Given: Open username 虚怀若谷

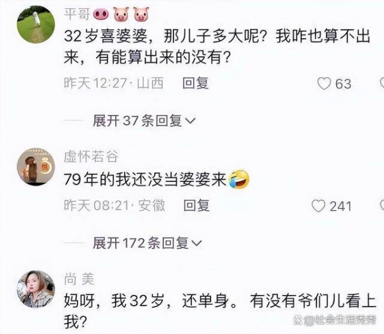Looking at the screenshot, I should point(91,156).
